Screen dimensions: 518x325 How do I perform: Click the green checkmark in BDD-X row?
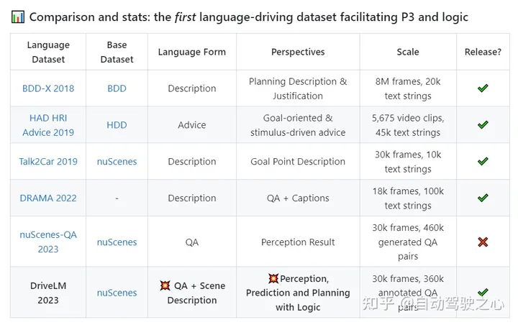(x=483, y=88)
